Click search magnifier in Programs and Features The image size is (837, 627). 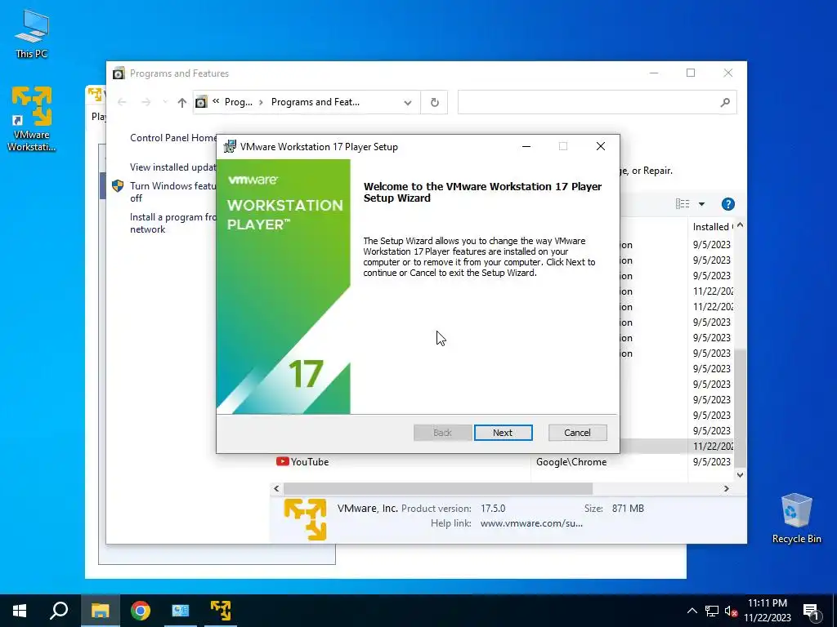pyautogui.click(x=725, y=102)
